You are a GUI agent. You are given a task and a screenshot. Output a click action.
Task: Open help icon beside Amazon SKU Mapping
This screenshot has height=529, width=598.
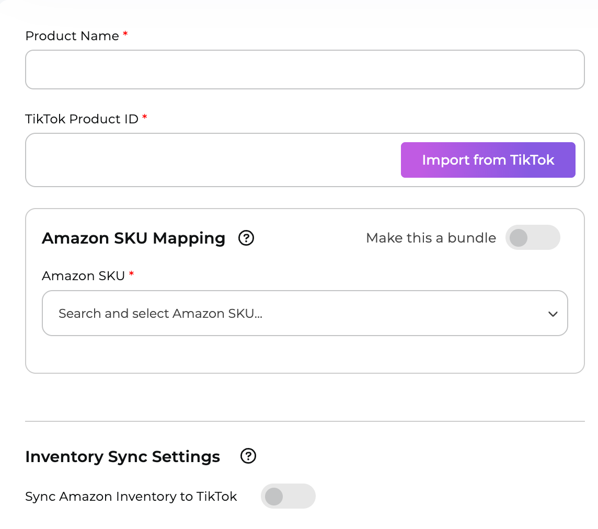[x=246, y=238]
